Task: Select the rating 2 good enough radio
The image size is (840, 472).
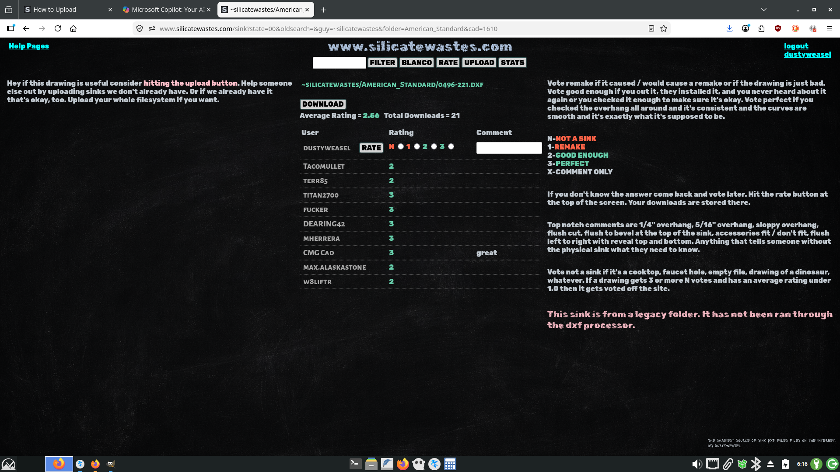Action: tap(434, 146)
